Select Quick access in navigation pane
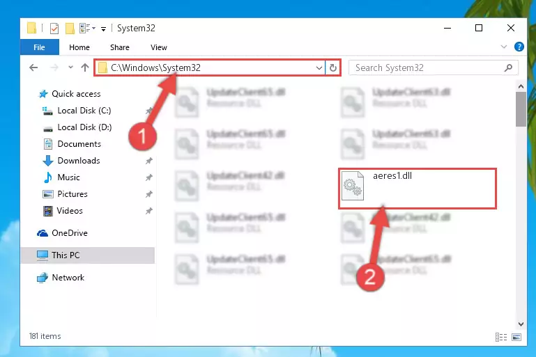 coord(76,94)
